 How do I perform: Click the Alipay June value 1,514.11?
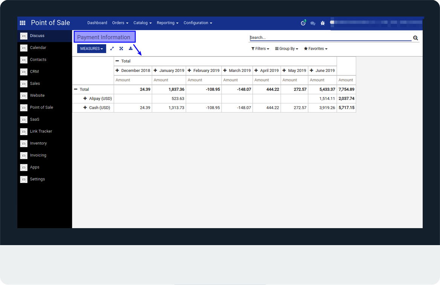(322, 99)
